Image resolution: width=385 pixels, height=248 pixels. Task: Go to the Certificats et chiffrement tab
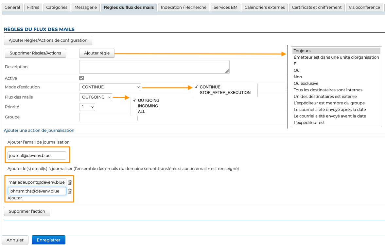pyautogui.click(x=317, y=7)
